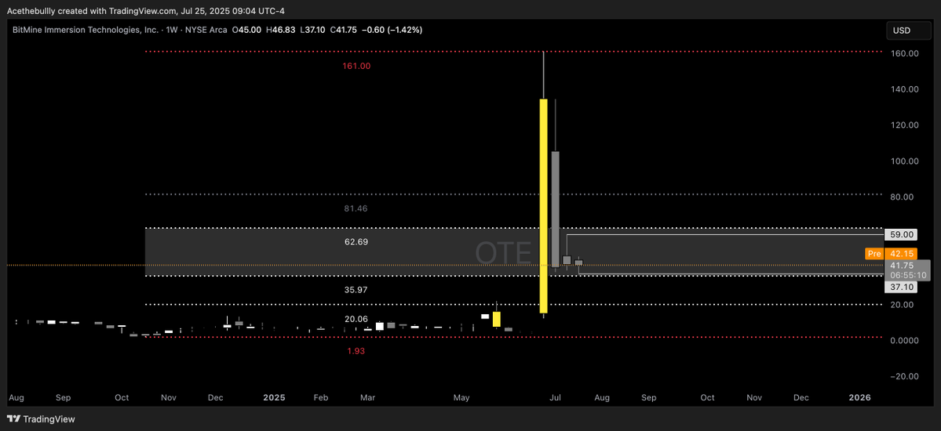Click the 2025 label on time axis
This screenshot has height=431, width=941.
275,397
